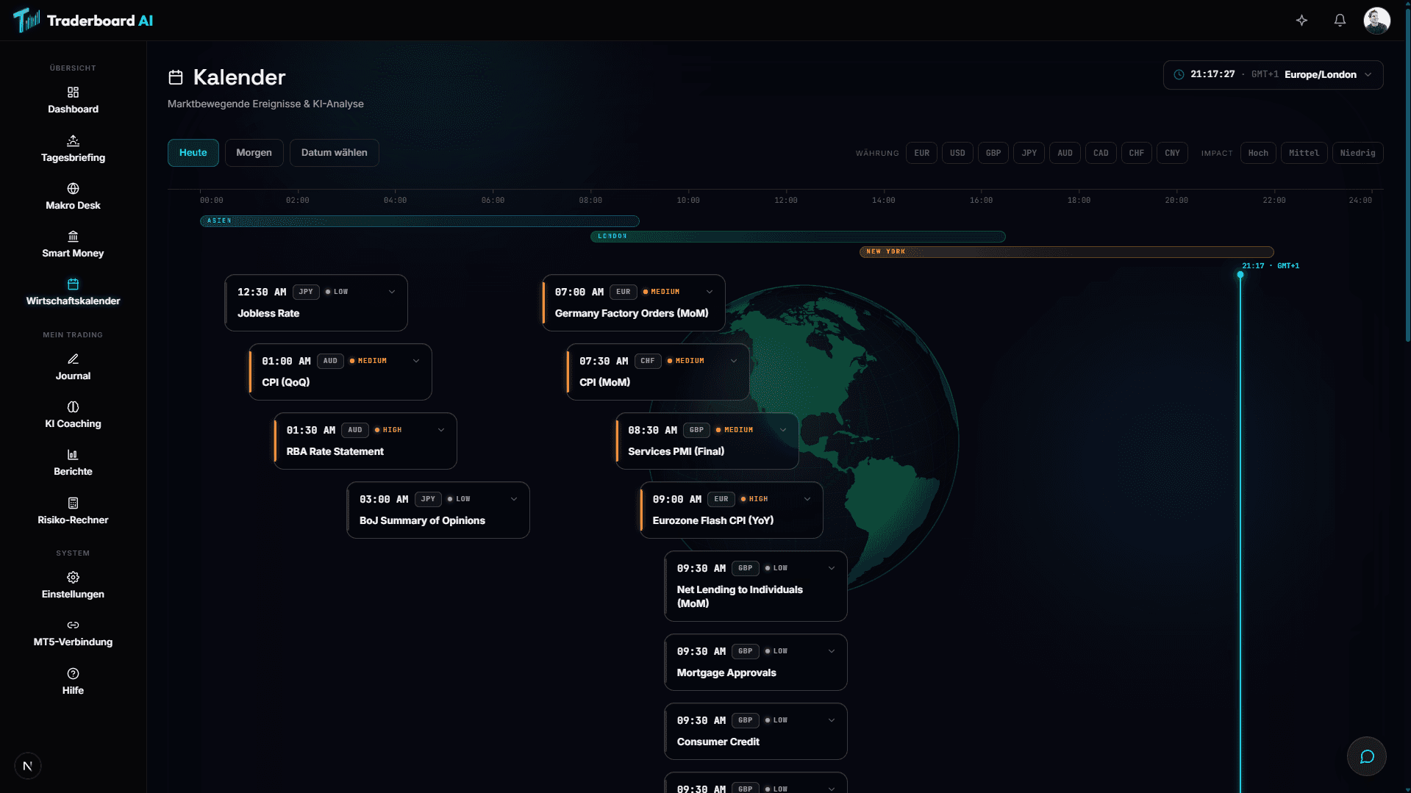Open Tagesbriefing sunrise icon

pyautogui.click(x=73, y=140)
